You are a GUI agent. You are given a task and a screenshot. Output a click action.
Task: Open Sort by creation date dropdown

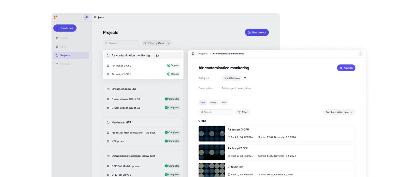tap(339, 112)
